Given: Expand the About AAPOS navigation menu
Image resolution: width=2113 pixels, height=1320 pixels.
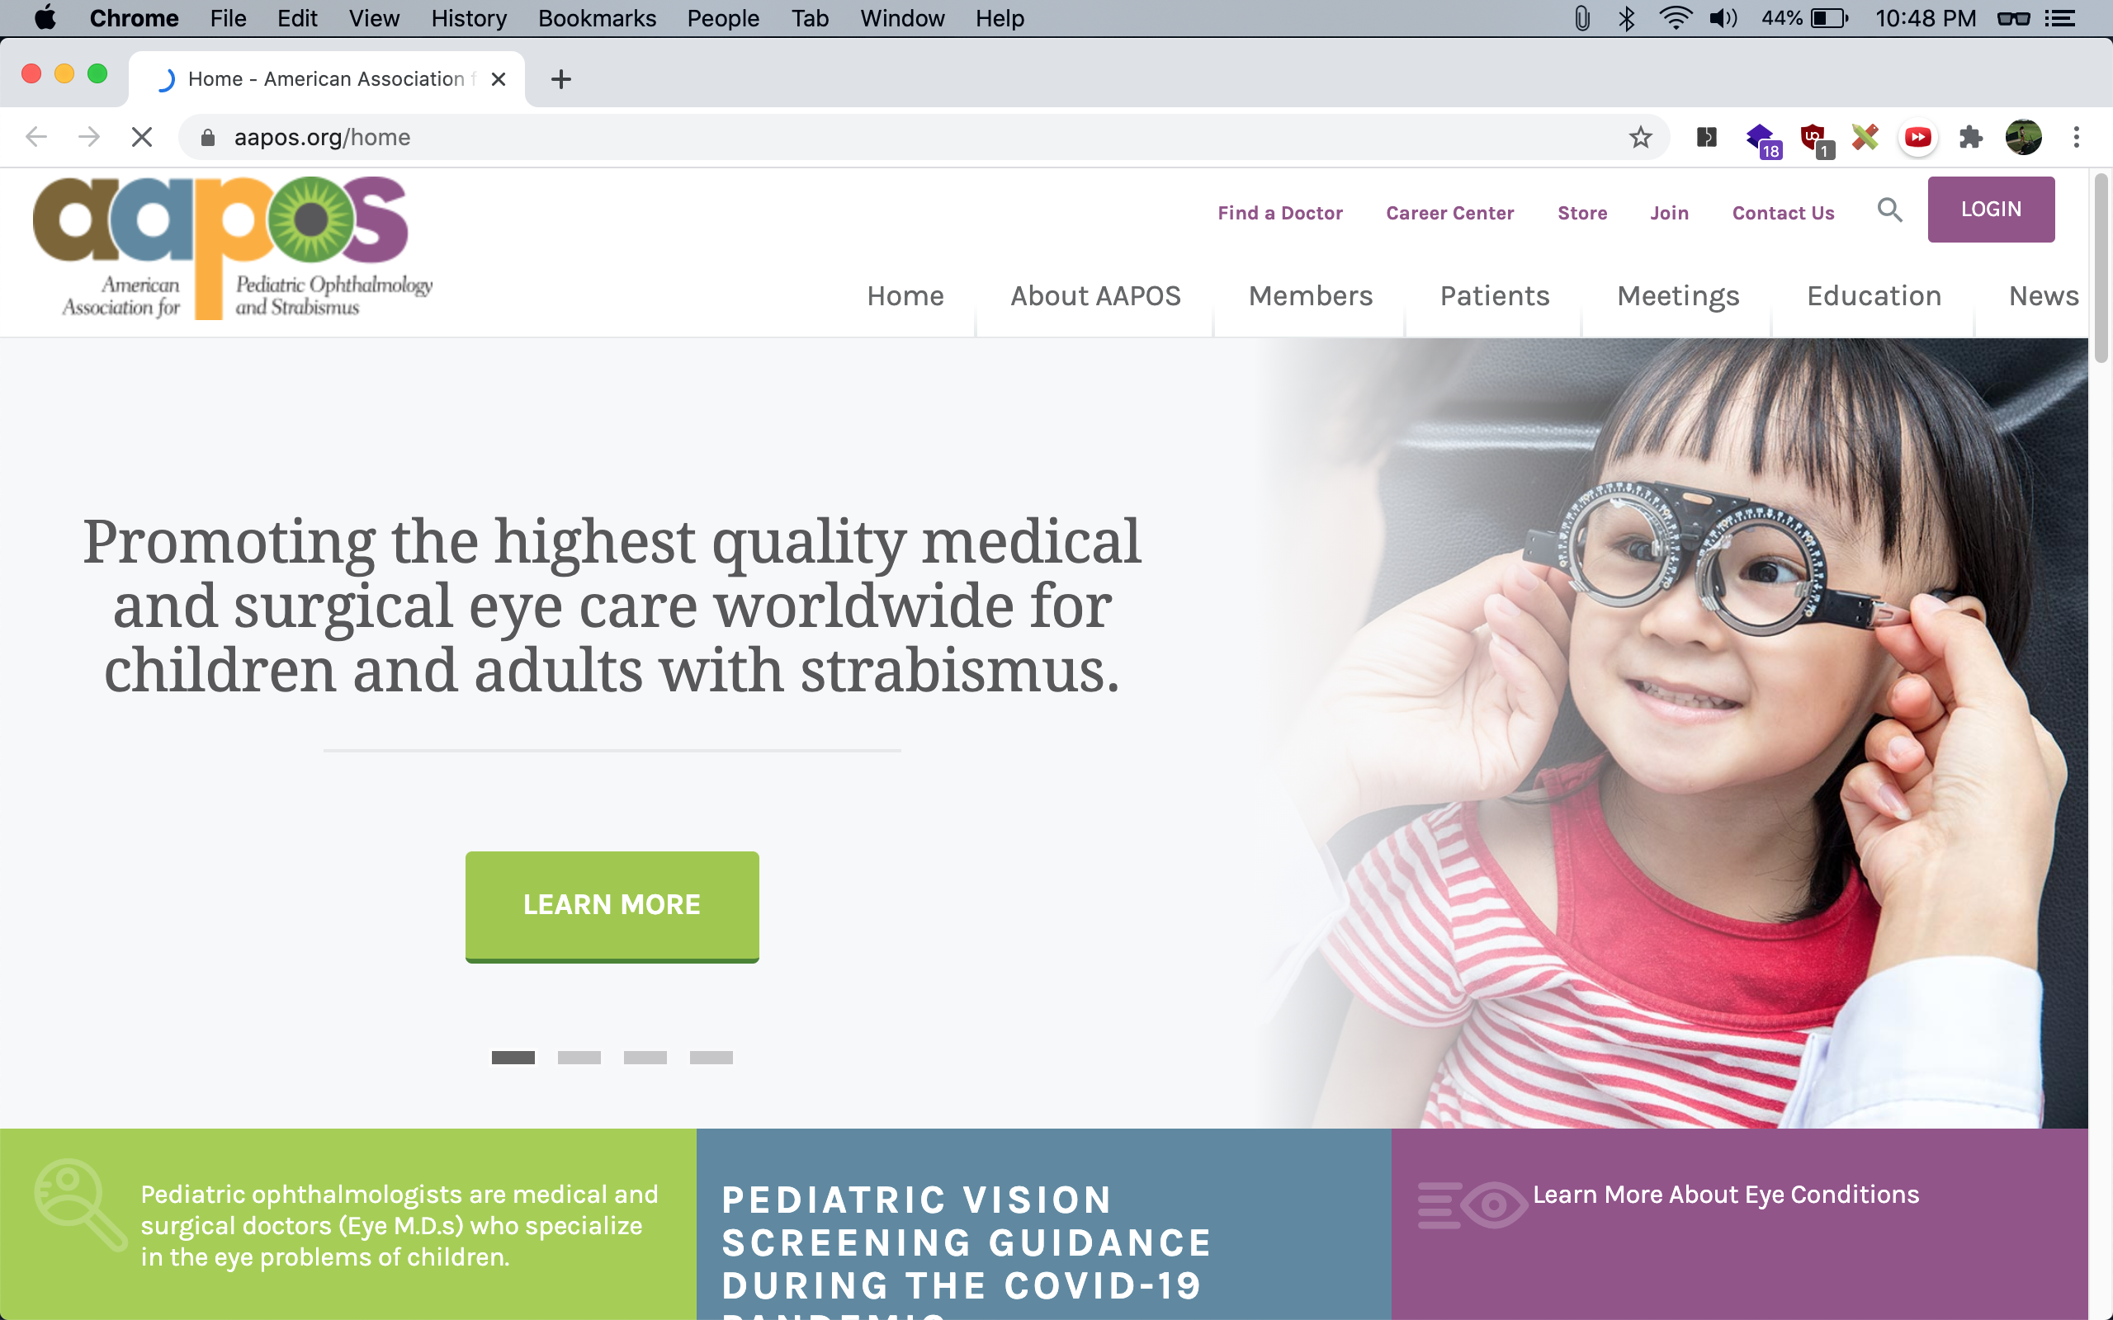Looking at the screenshot, I should coord(1095,296).
